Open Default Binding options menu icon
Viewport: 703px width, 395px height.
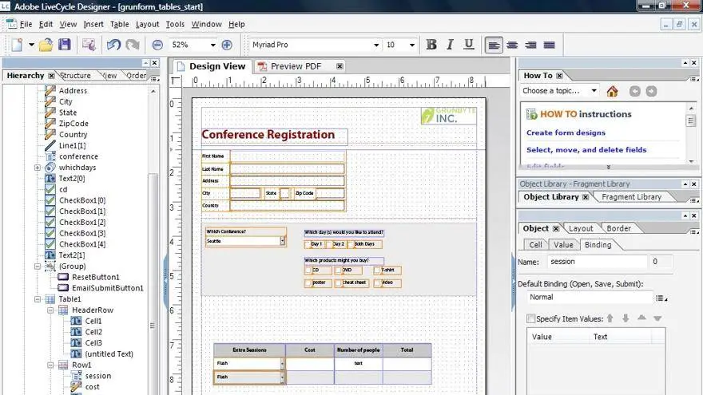tap(661, 298)
